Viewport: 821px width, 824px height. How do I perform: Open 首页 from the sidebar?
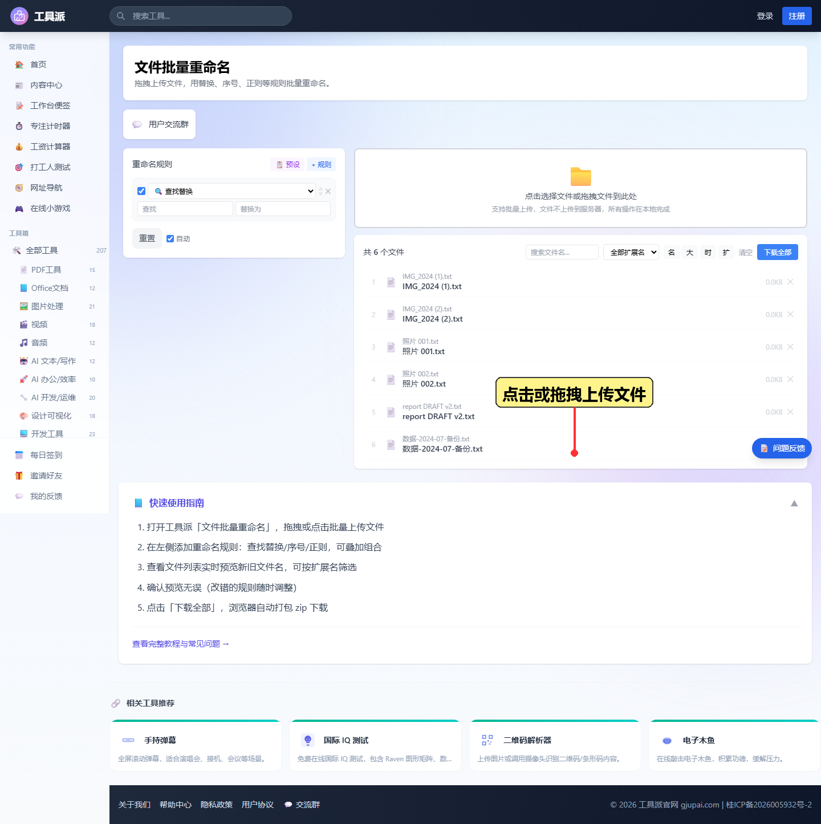point(54,64)
